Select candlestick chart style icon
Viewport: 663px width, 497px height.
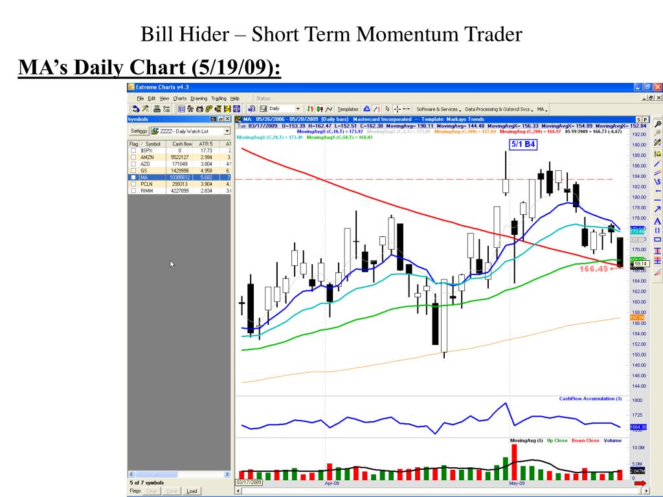point(320,109)
